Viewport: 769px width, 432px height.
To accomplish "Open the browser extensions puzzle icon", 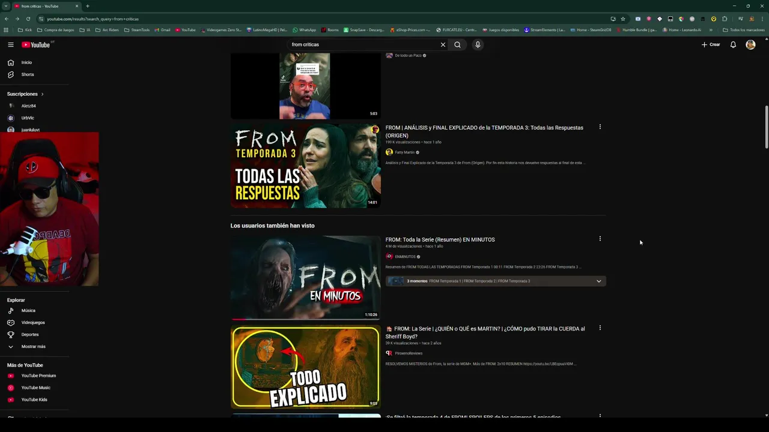I will tap(725, 19).
